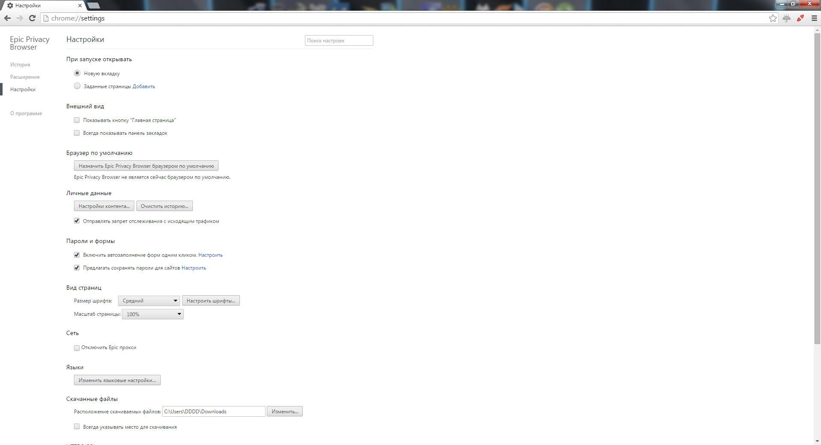The width and height of the screenshot is (821, 445).
Task: Click Настроить link for saved passwords
Action: point(194,268)
